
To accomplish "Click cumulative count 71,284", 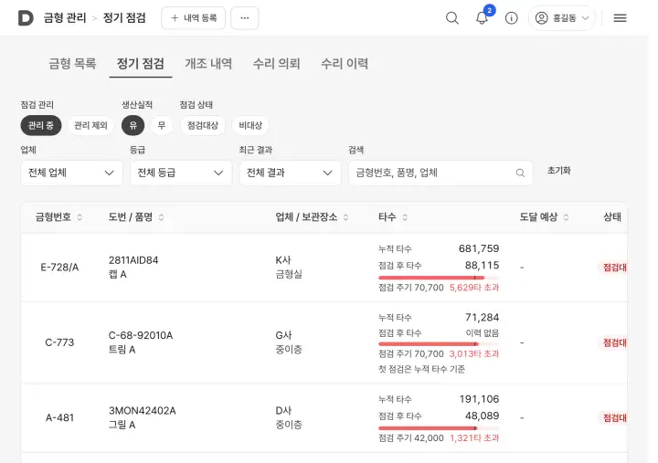I will click(483, 318).
